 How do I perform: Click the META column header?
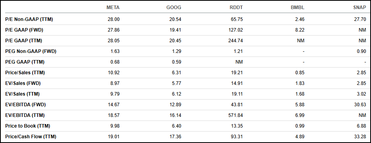[113, 8]
